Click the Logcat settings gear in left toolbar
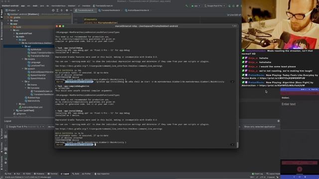Viewport: 319px width, 179px height. (5, 163)
